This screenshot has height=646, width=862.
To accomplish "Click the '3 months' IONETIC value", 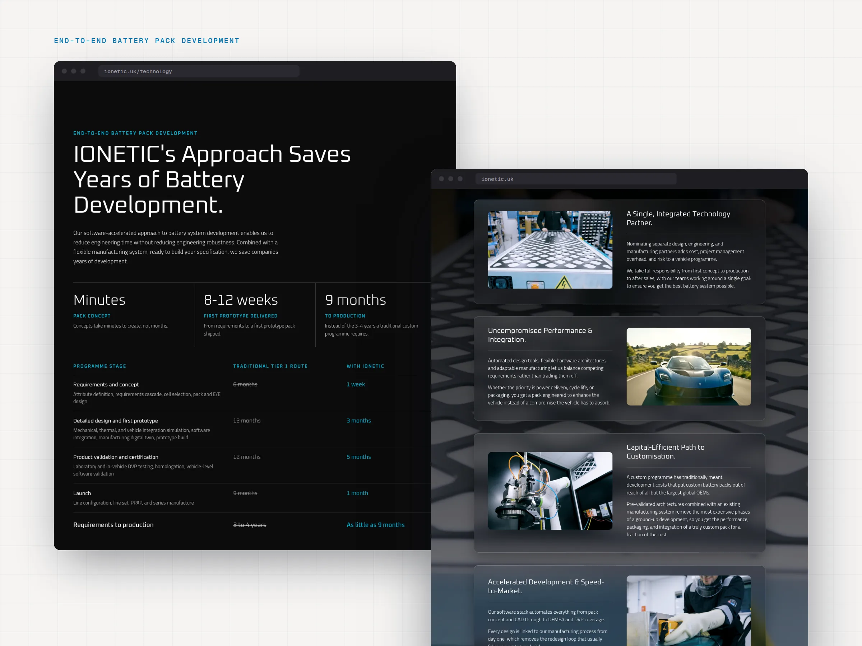I will [359, 421].
